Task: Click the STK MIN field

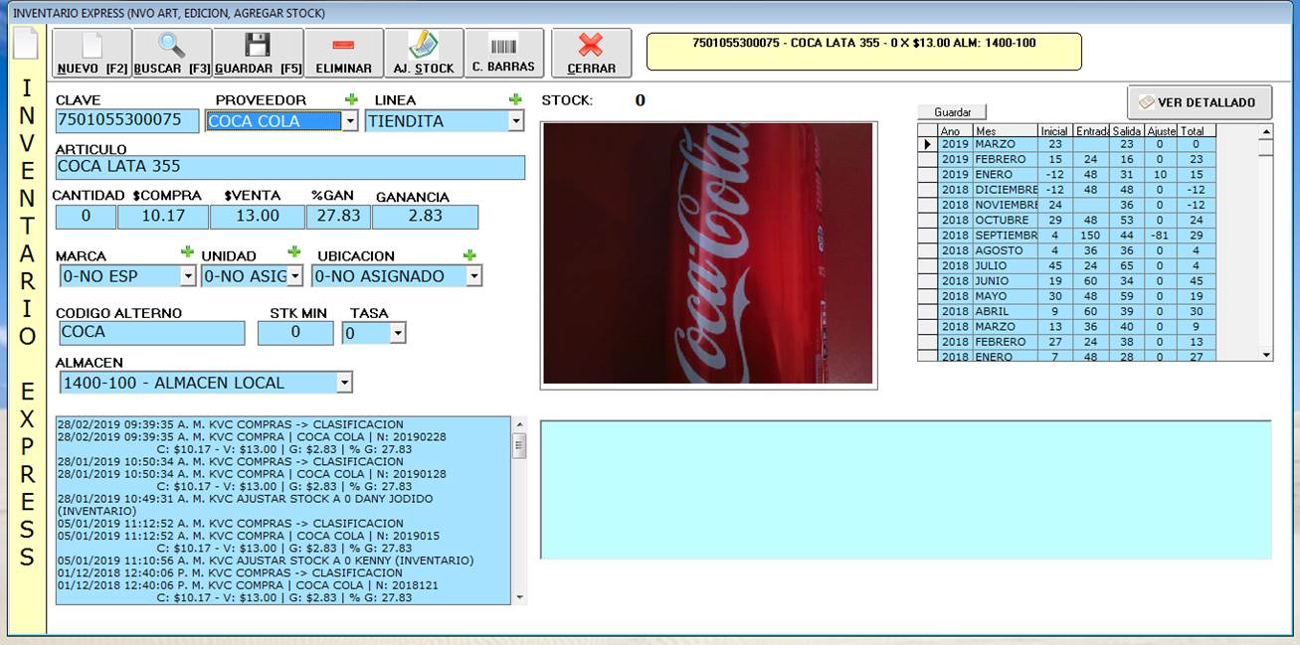Action: pos(295,333)
